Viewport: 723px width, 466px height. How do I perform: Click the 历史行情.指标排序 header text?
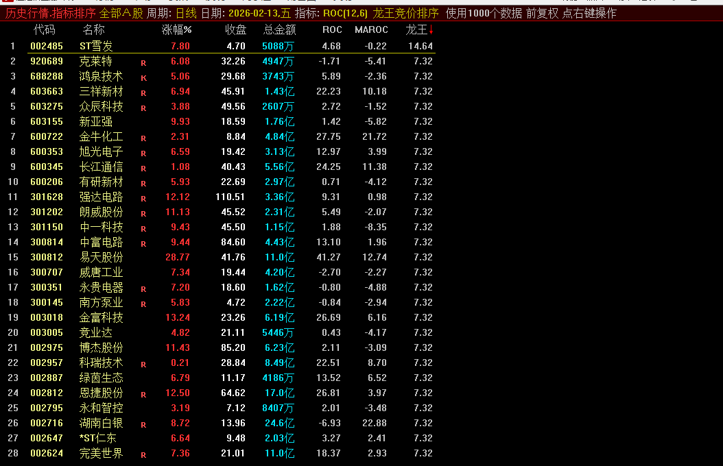pos(51,13)
